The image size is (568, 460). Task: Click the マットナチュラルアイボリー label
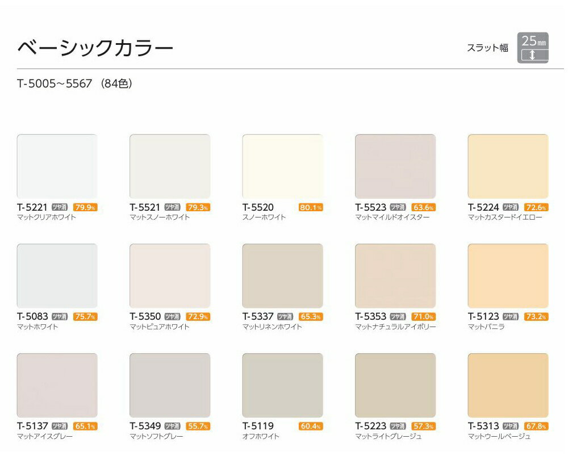[395, 327]
